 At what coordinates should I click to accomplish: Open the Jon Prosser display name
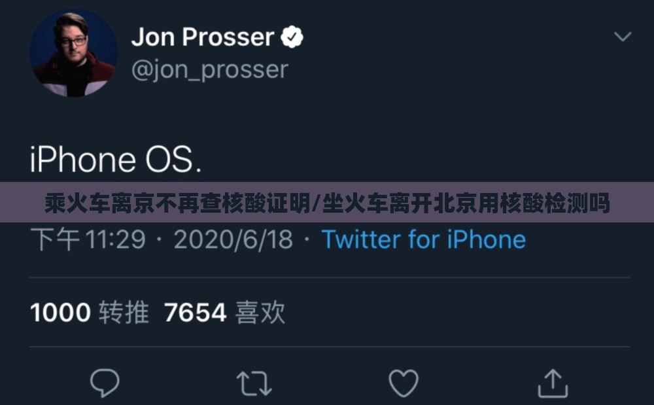(203, 37)
